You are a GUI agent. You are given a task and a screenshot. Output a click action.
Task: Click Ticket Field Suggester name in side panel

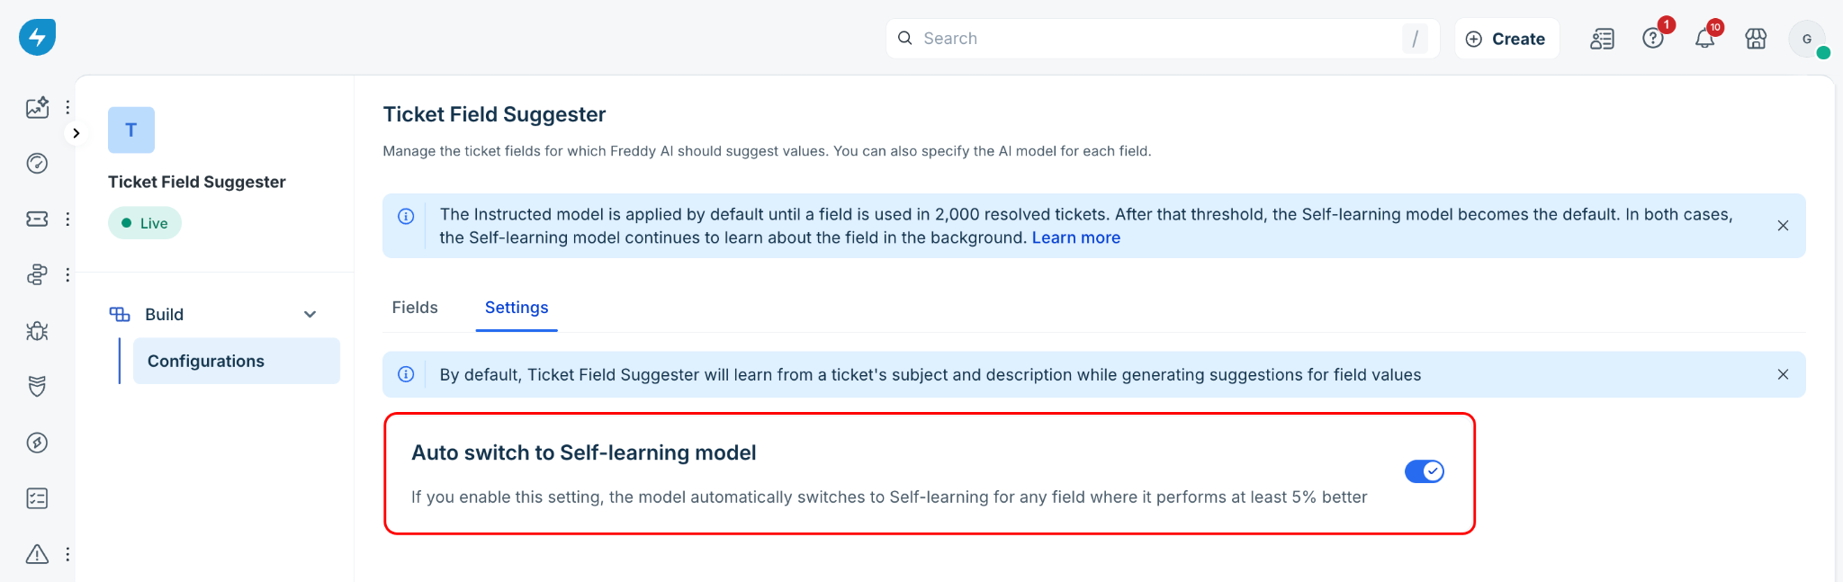[197, 182]
